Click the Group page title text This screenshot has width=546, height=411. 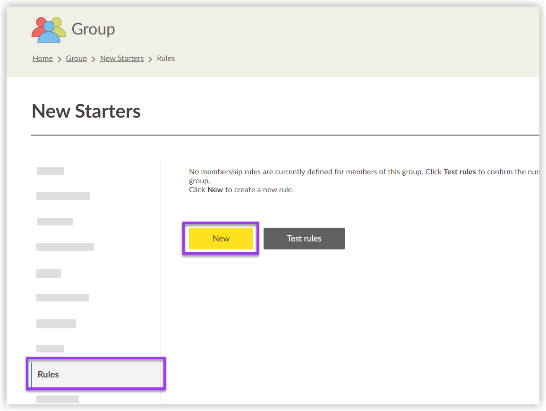coord(93,29)
